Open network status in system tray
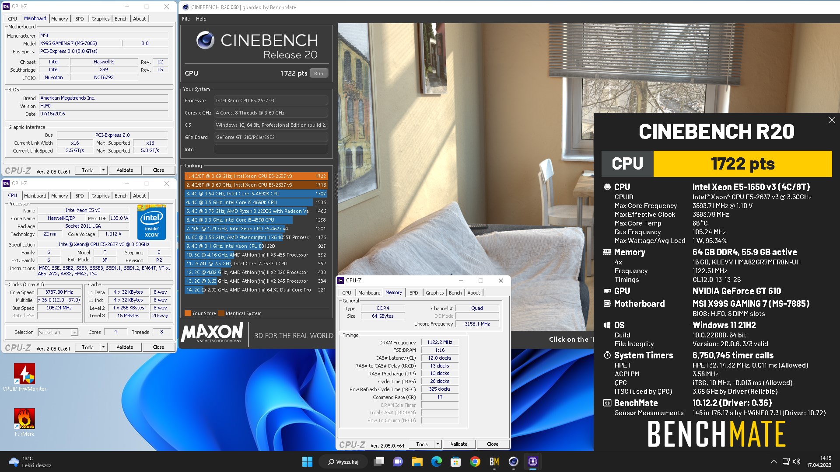 (x=786, y=462)
